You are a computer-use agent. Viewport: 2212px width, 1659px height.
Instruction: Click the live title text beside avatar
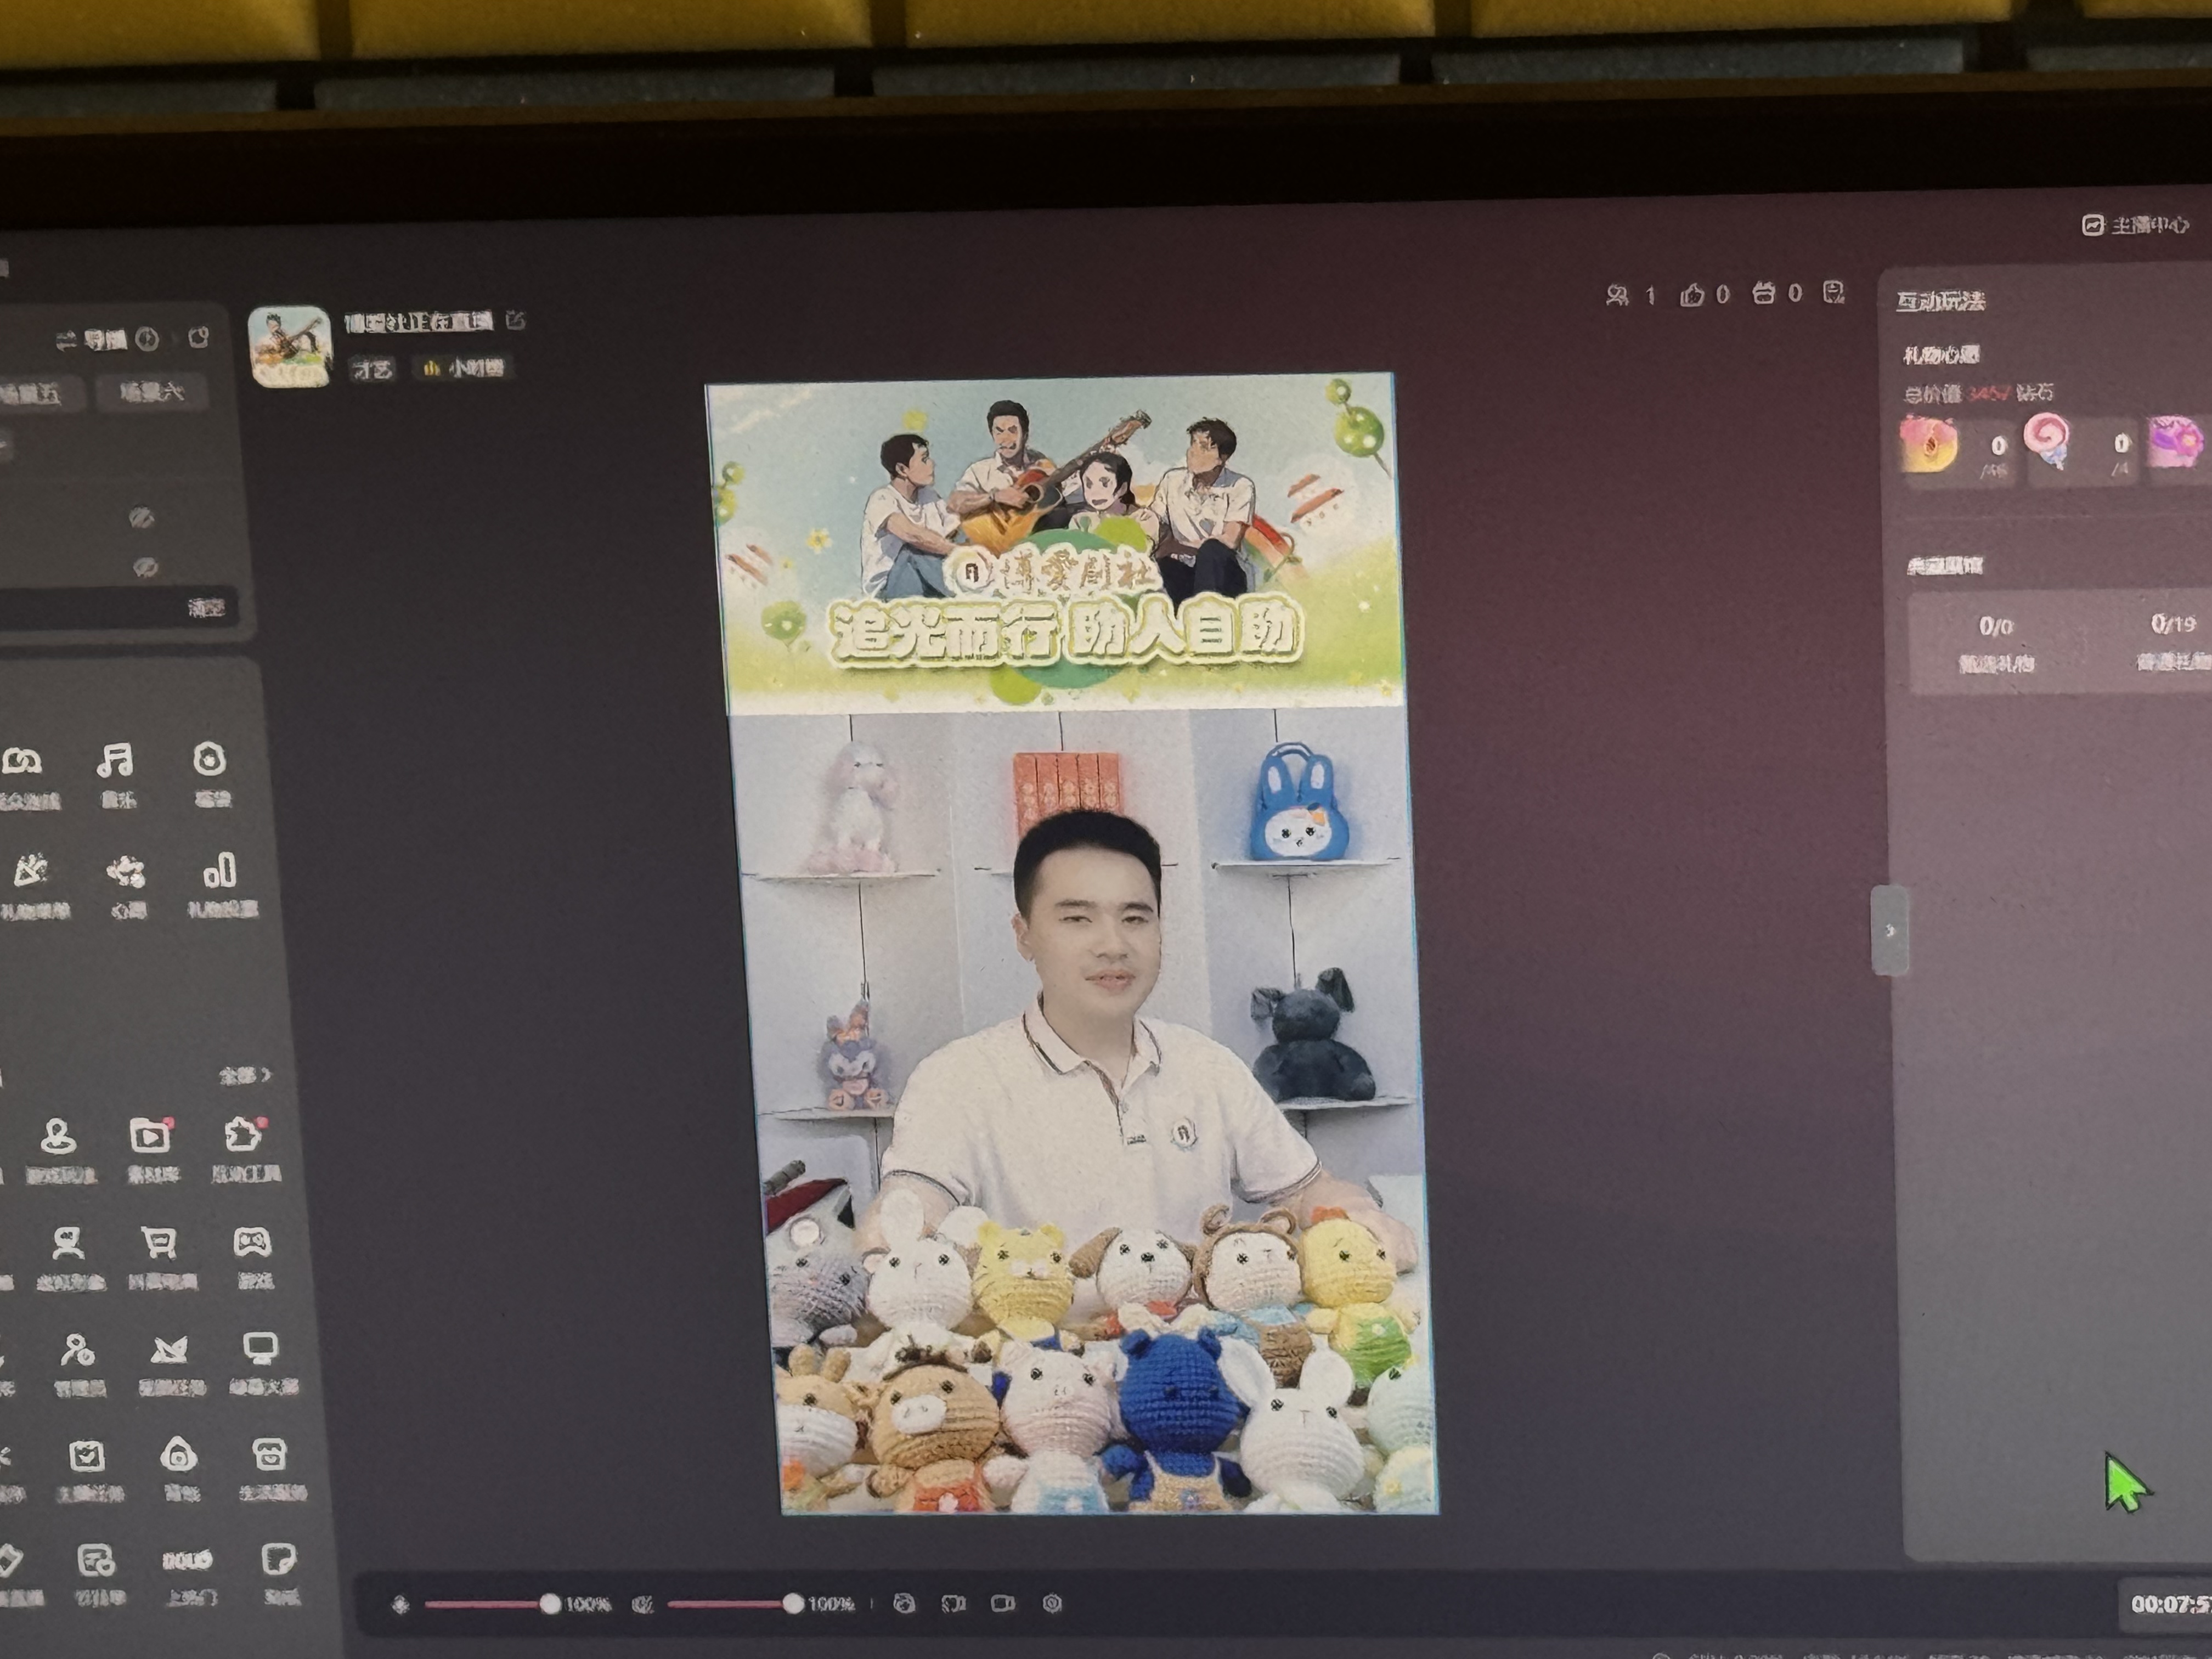pyautogui.click(x=419, y=322)
